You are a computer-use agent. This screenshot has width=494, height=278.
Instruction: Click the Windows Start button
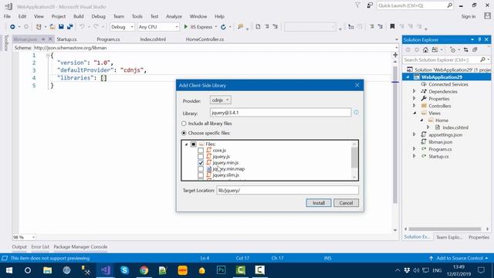pyautogui.click(x=8, y=270)
